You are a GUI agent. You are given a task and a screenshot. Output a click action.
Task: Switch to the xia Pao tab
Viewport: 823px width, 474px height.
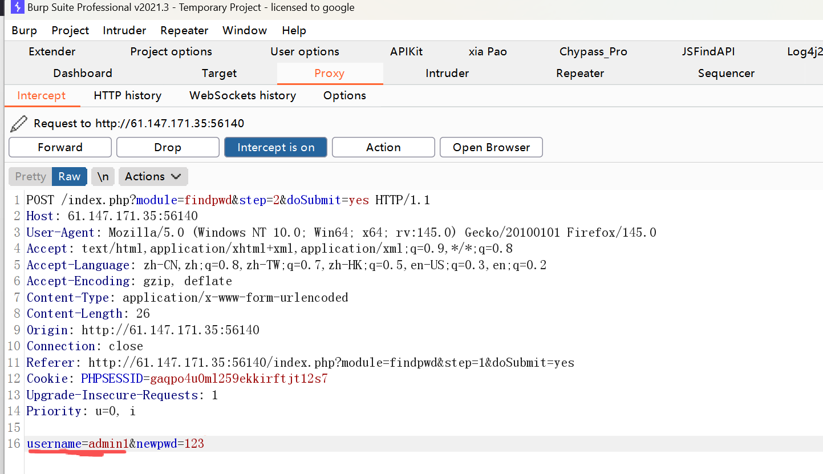click(x=488, y=52)
